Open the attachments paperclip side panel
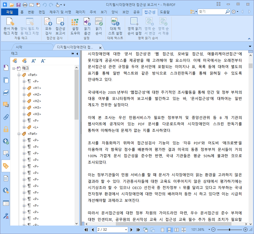Viewport: 254px width, 234px height. tap(6, 117)
